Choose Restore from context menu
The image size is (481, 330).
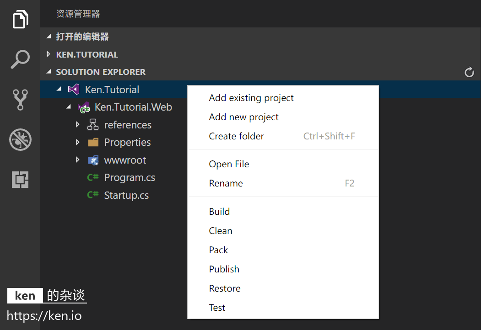coord(283,288)
